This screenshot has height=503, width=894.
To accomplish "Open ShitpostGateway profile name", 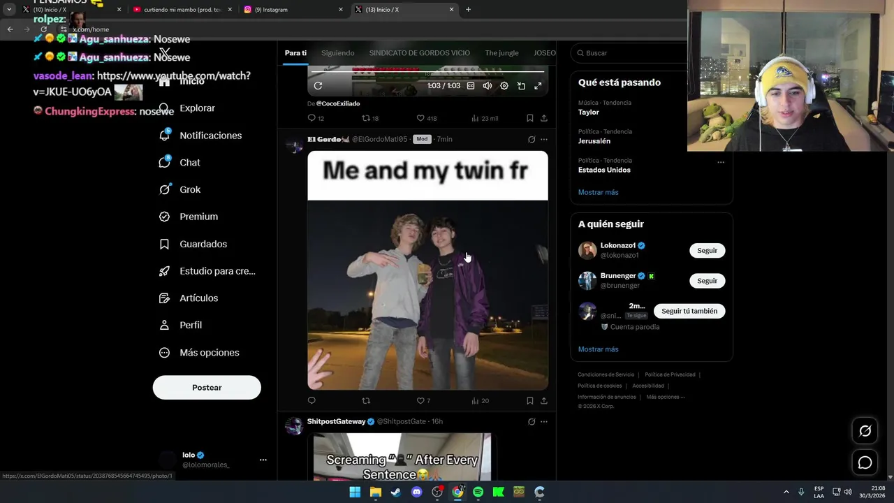I will pos(336,421).
